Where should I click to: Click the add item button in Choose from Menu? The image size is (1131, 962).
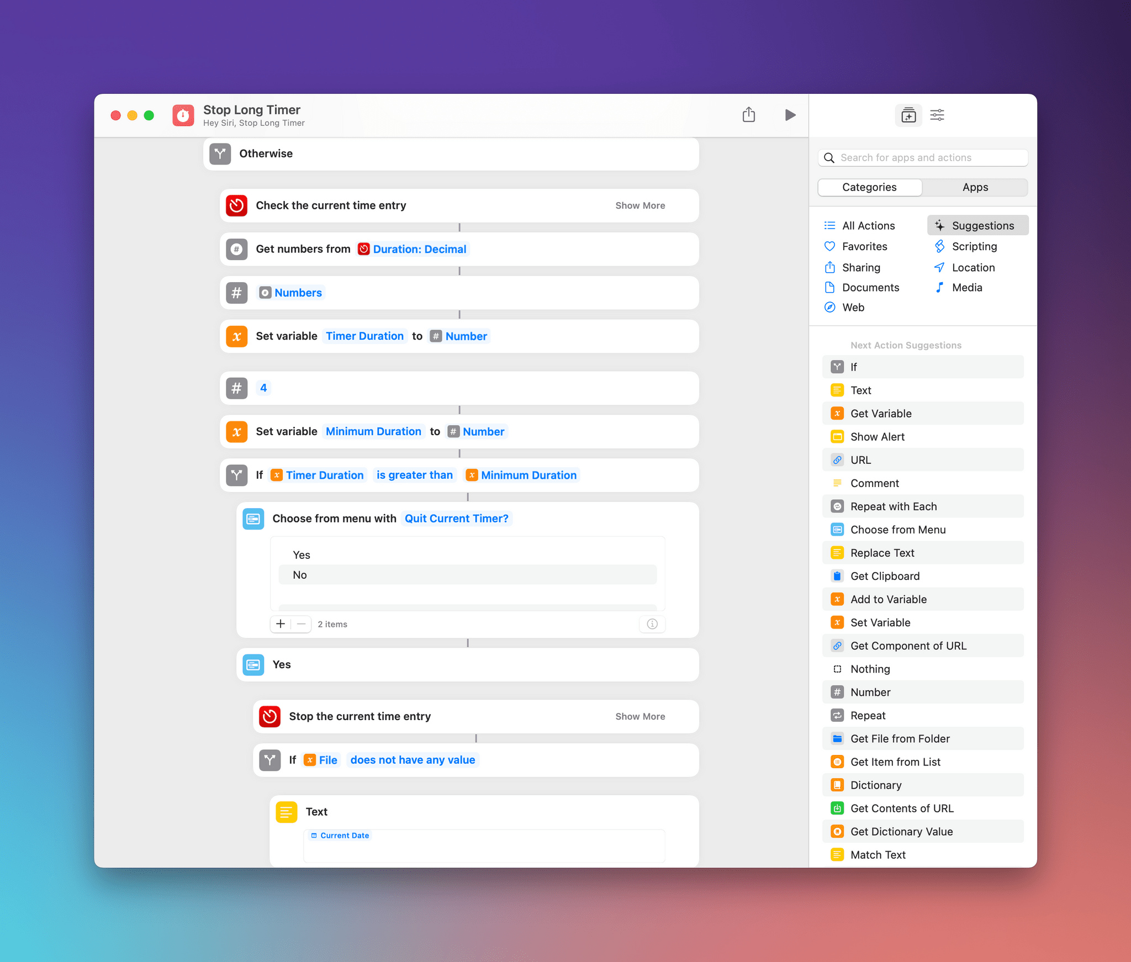(279, 624)
